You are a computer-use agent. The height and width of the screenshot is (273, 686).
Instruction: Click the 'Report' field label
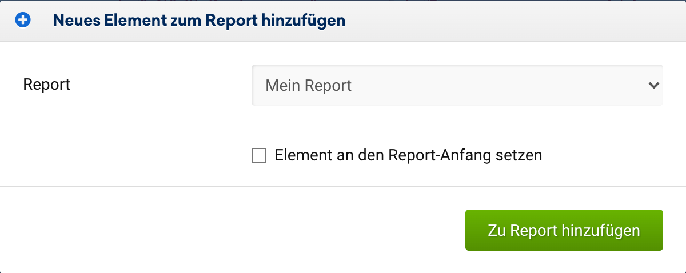click(x=46, y=85)
